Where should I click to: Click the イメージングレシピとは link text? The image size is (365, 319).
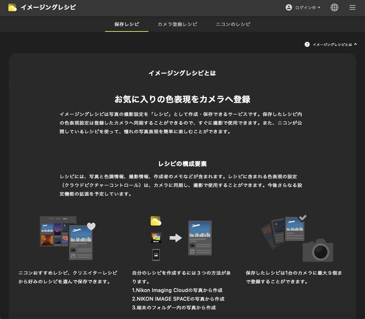tap(332, 44)
